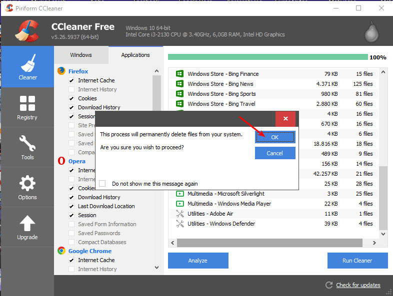The height and width of the screenshot is (296, 393).
Task: Select the Firefox group heading
Action: [x=78, y=71]
